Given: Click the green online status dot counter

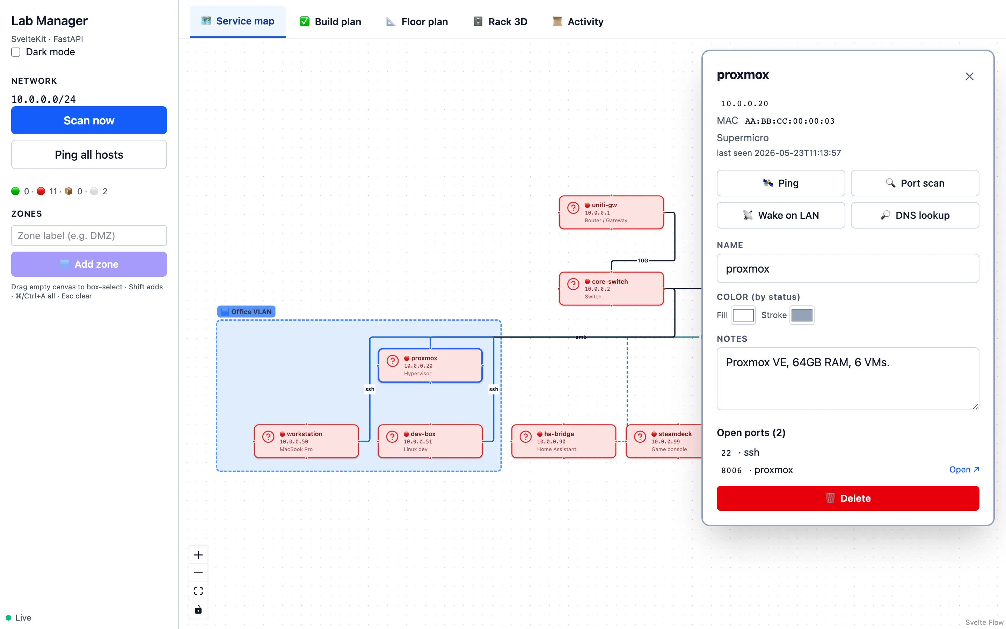Looking at the screenshot, I should (15, 191).
